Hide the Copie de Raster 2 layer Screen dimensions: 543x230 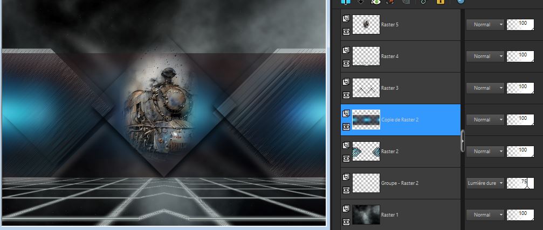coord(346,127)
